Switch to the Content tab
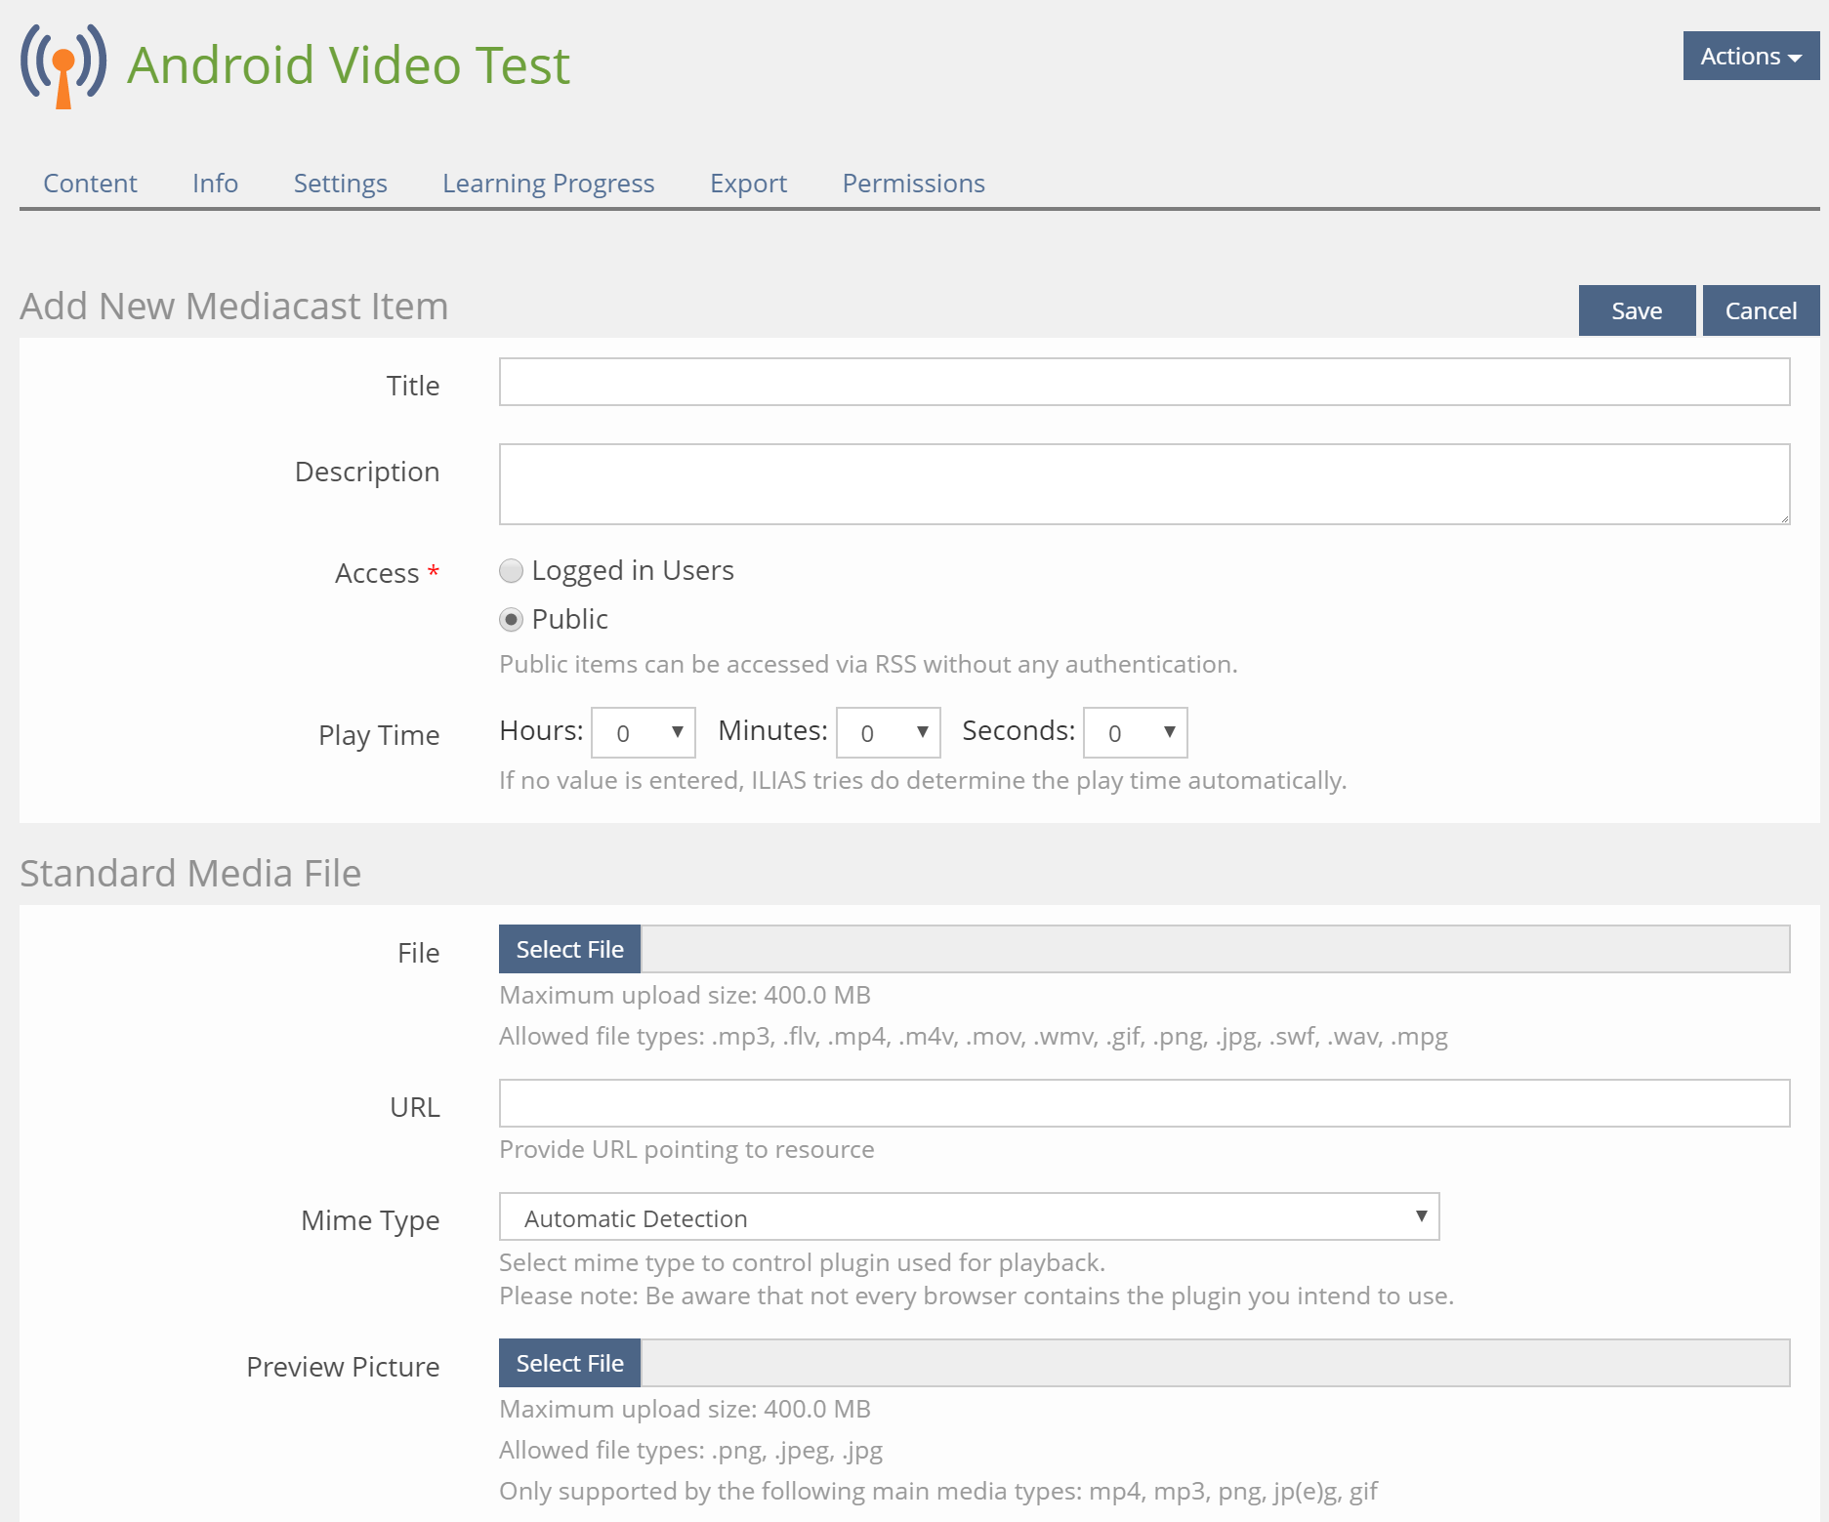Screen dimensions: 1829x1522 (x=90, y=184)
